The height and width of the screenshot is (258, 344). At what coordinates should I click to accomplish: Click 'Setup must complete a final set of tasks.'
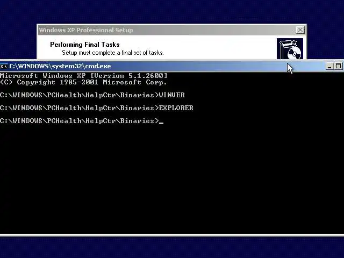point(113,53)
